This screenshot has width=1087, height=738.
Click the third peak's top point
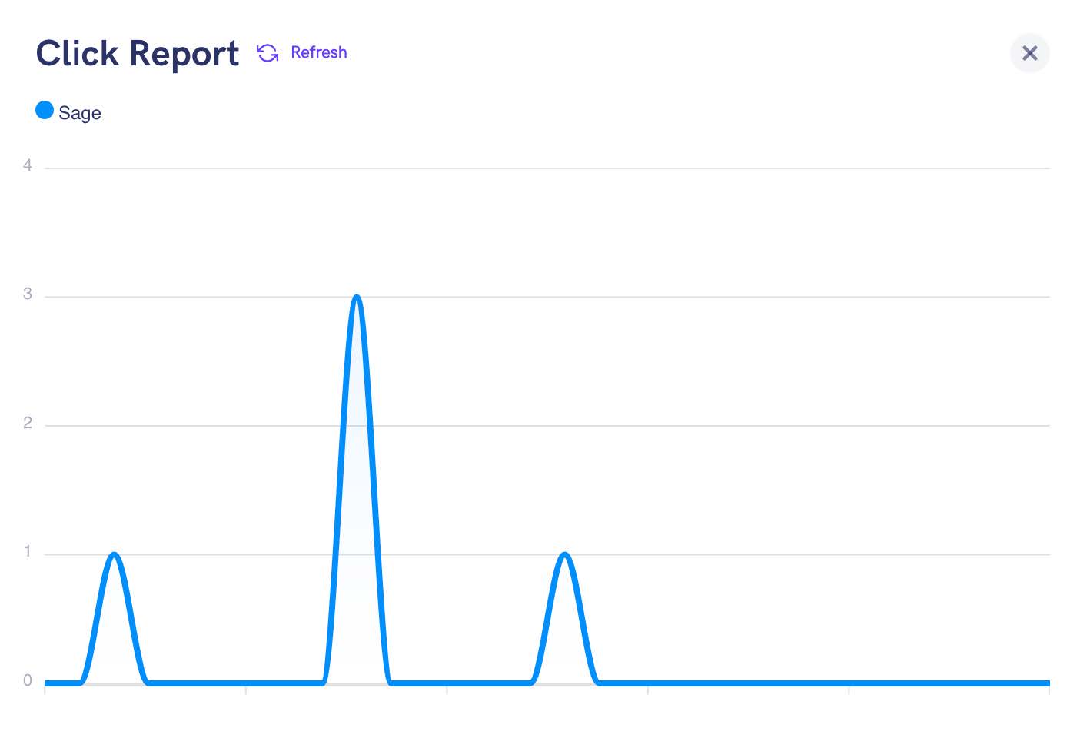[565, 554]
